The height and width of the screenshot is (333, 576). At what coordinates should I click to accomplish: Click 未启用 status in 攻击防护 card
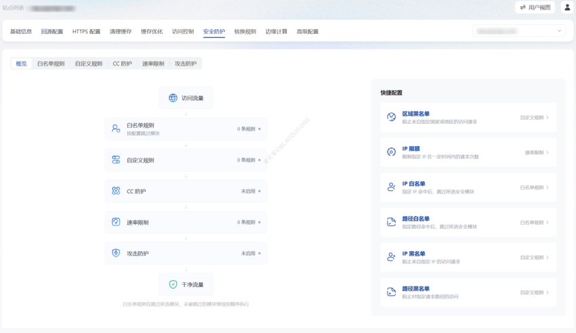[248, 253]
